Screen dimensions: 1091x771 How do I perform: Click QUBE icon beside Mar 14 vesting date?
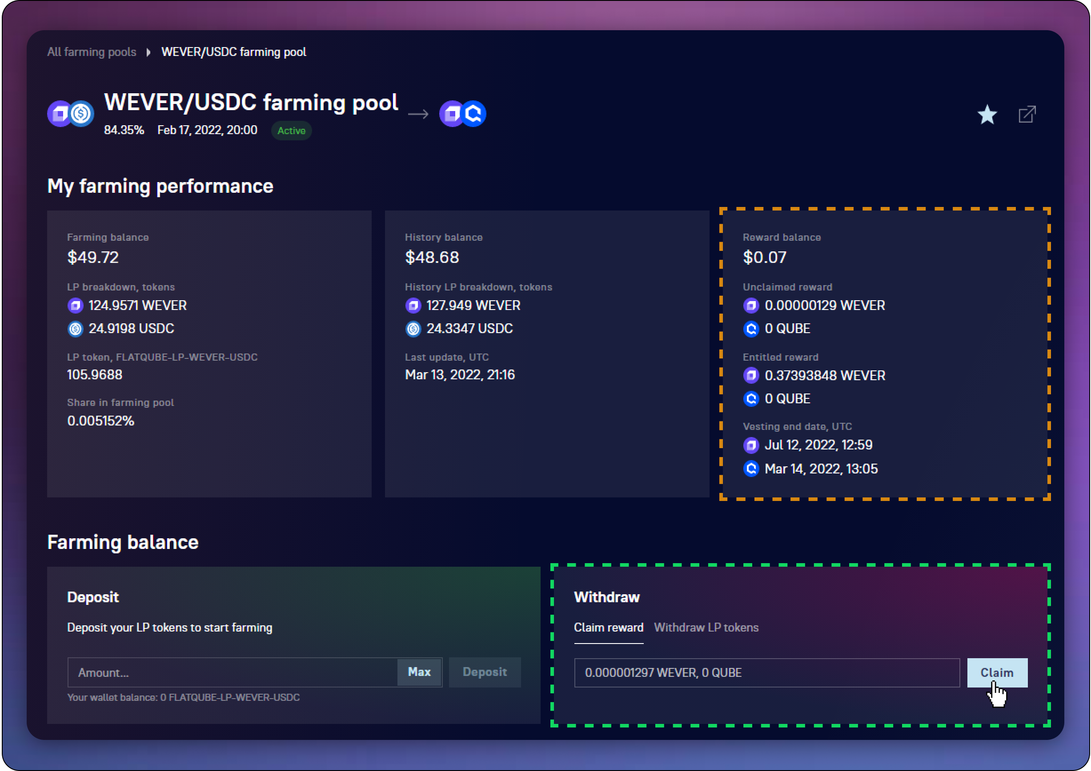pos(751,469)
